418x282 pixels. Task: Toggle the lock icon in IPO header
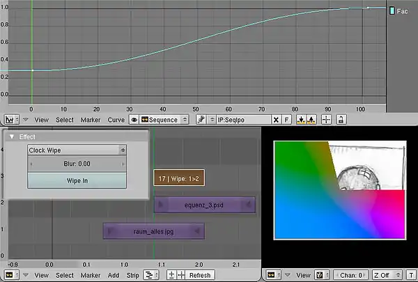(x=341, y=120)
